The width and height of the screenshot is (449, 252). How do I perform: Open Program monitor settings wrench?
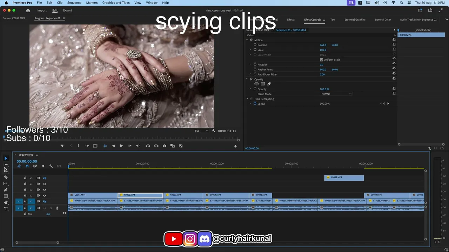[x=214, y=131]
